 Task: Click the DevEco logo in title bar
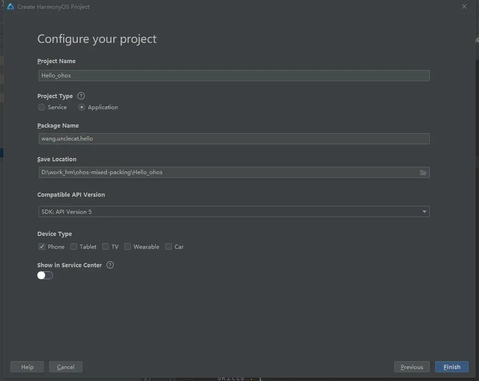11,7
